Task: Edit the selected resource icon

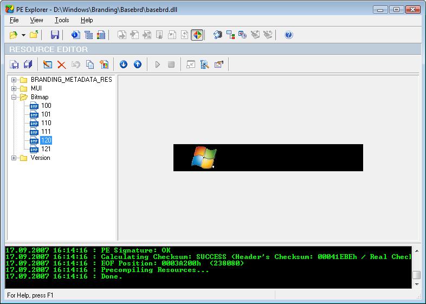Action: (x=48, y=64)
